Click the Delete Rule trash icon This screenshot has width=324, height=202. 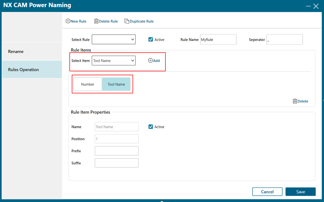click(97, 21)
